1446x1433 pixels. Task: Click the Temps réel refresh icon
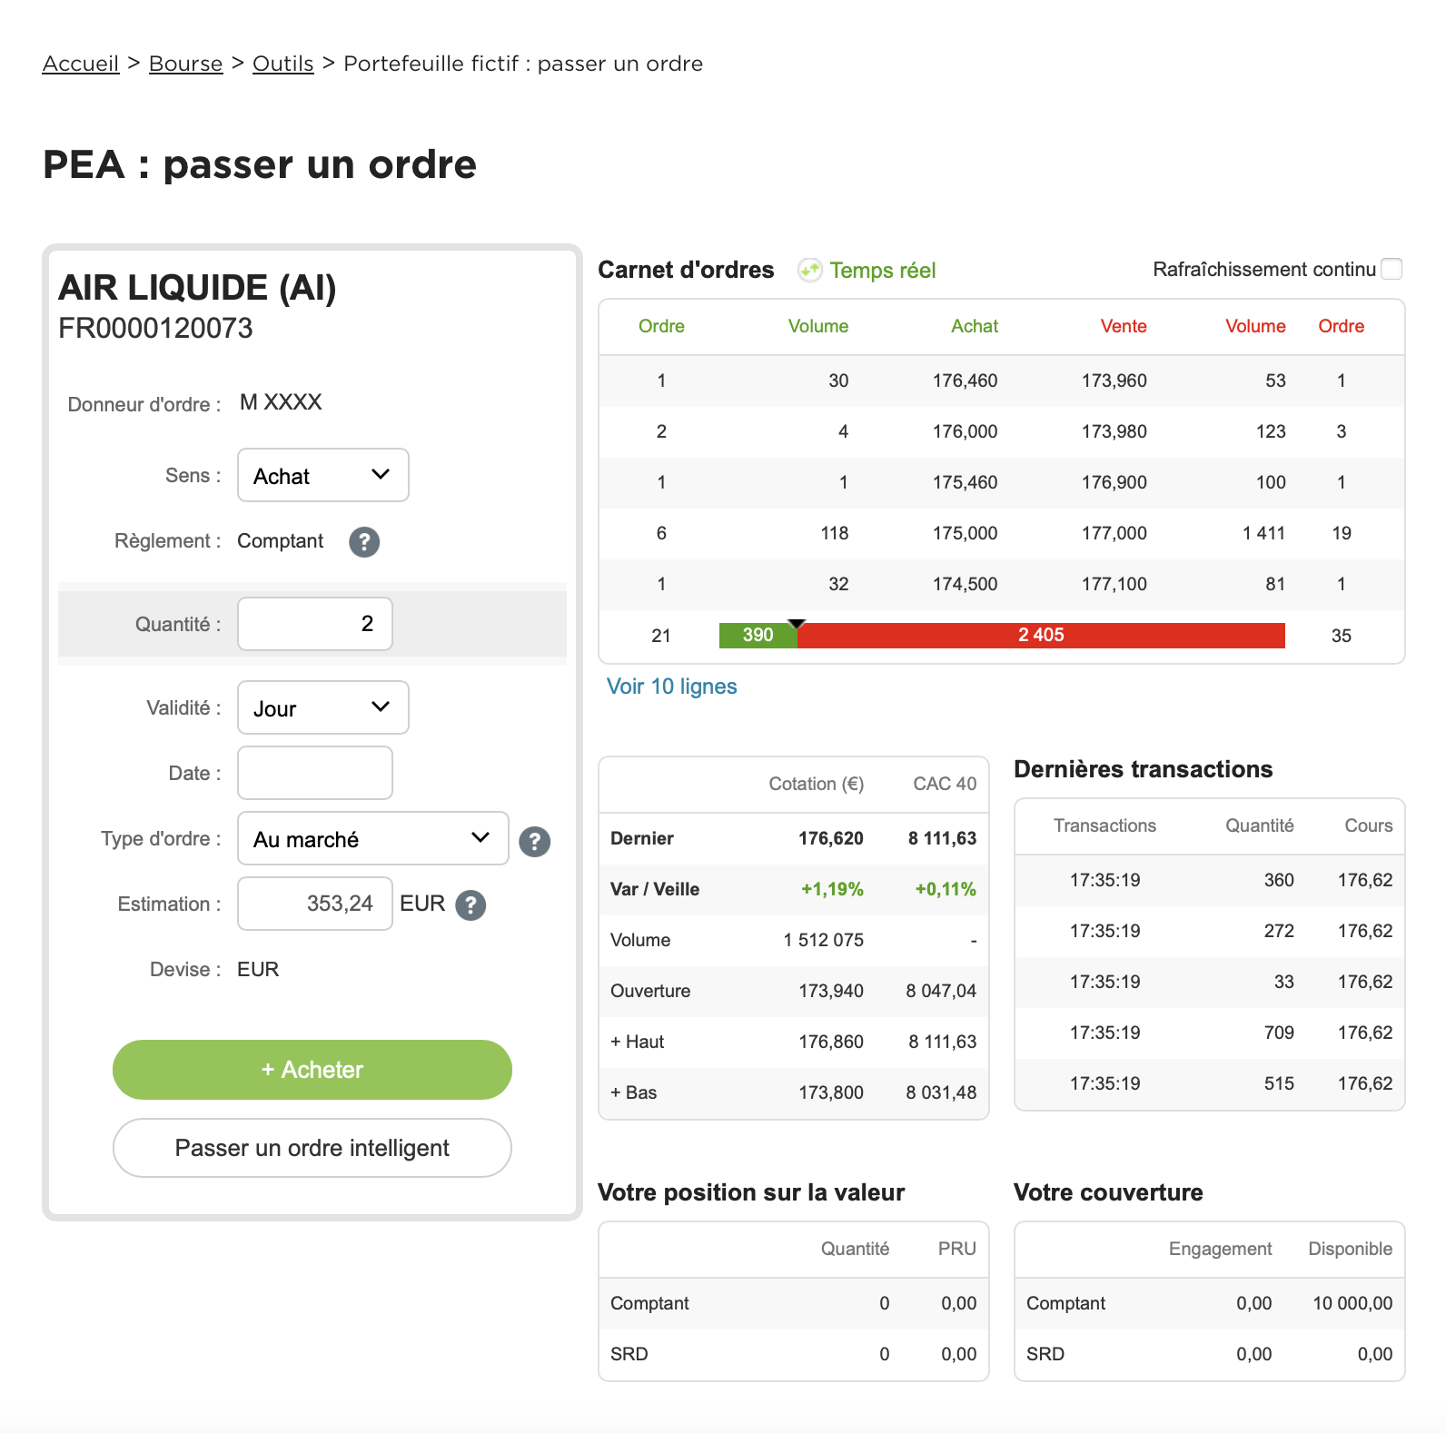tap(809, 271)
